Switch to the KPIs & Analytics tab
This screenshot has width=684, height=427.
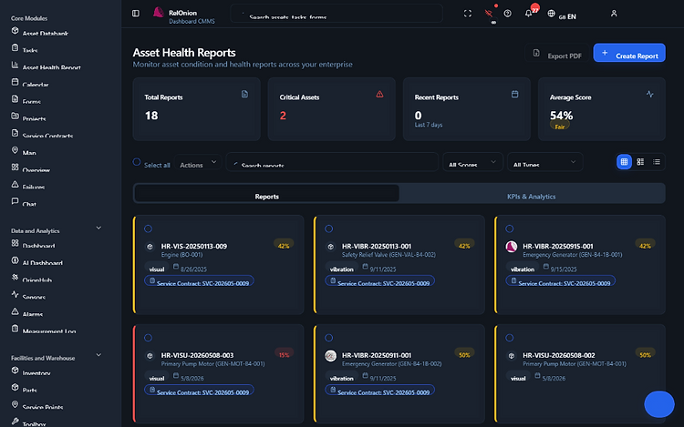point(532,193)
